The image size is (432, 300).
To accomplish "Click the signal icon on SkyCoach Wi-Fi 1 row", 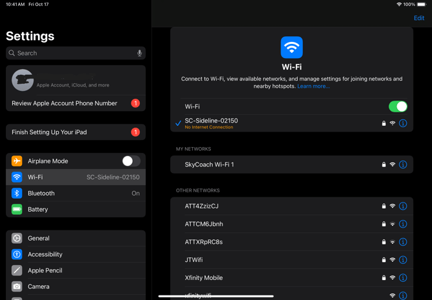I will (x=392, y=165).
